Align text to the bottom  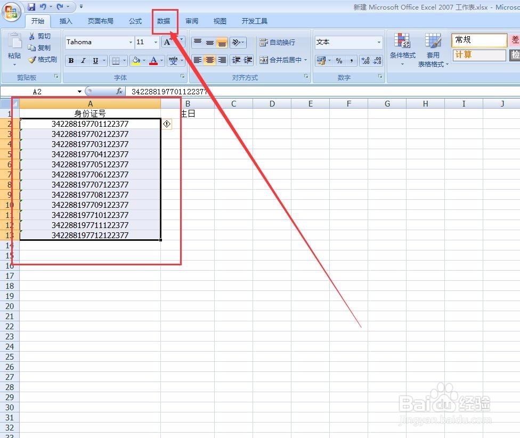(x=222, y=43)
